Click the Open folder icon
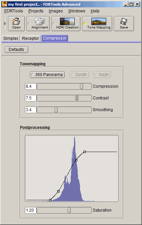 pos(16,21)
